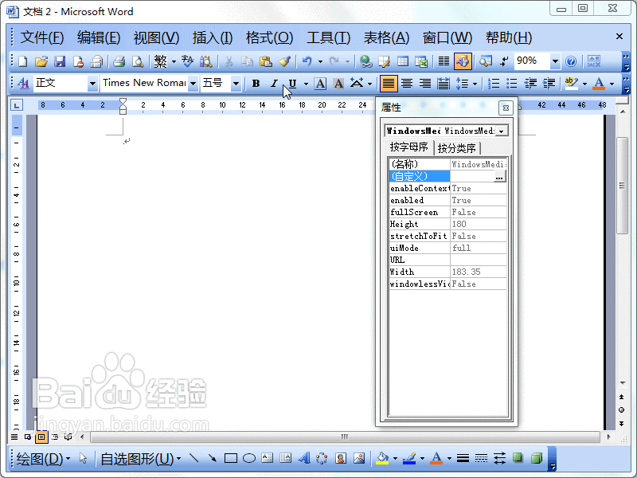Apply 3-D style icon

pos(536,459)
